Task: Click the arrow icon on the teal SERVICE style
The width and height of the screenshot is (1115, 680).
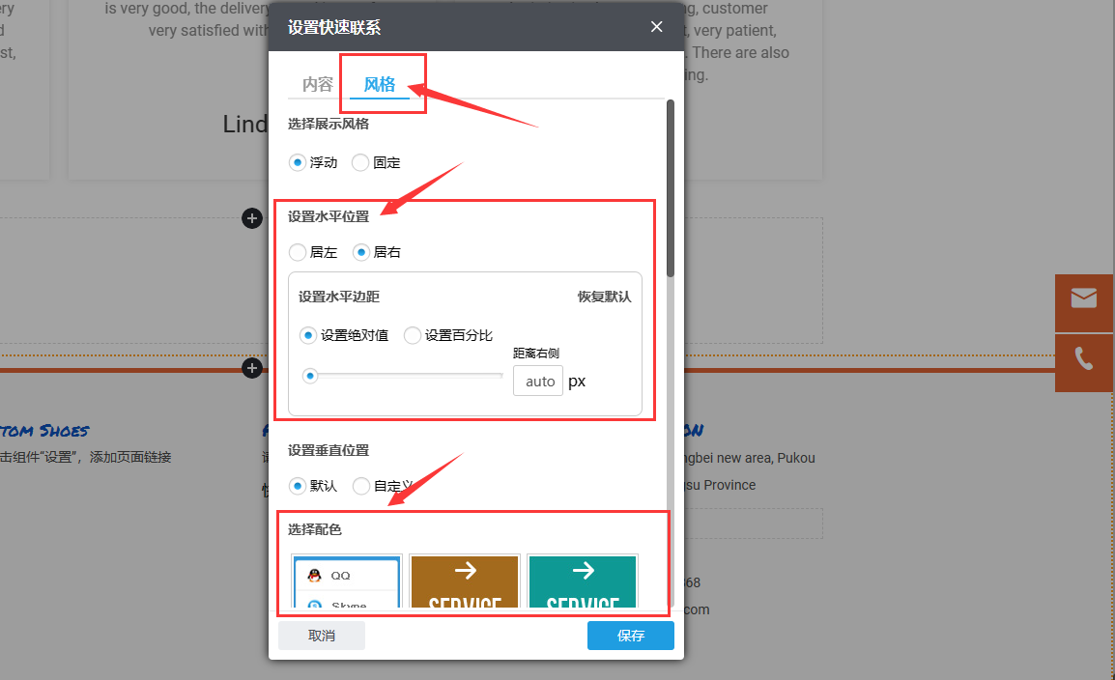Action: 582,572
